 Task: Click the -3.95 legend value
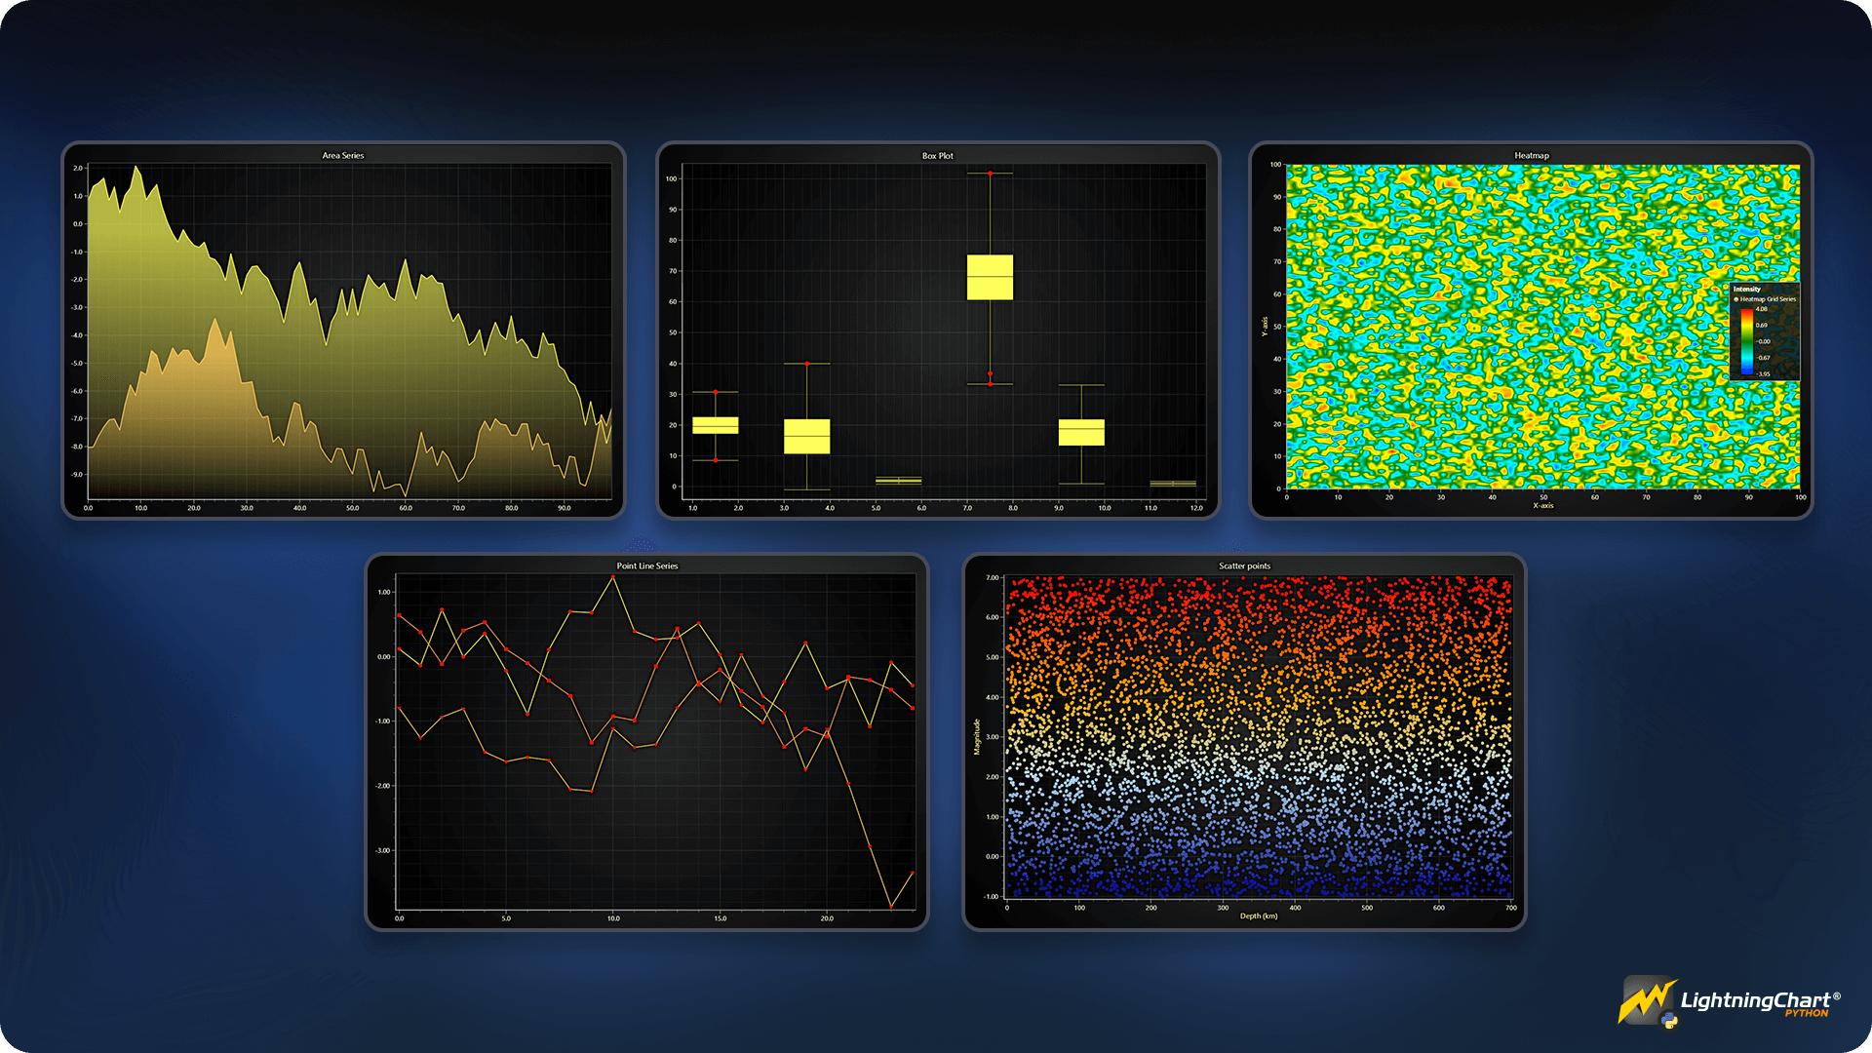click(x=1763, y=374)
